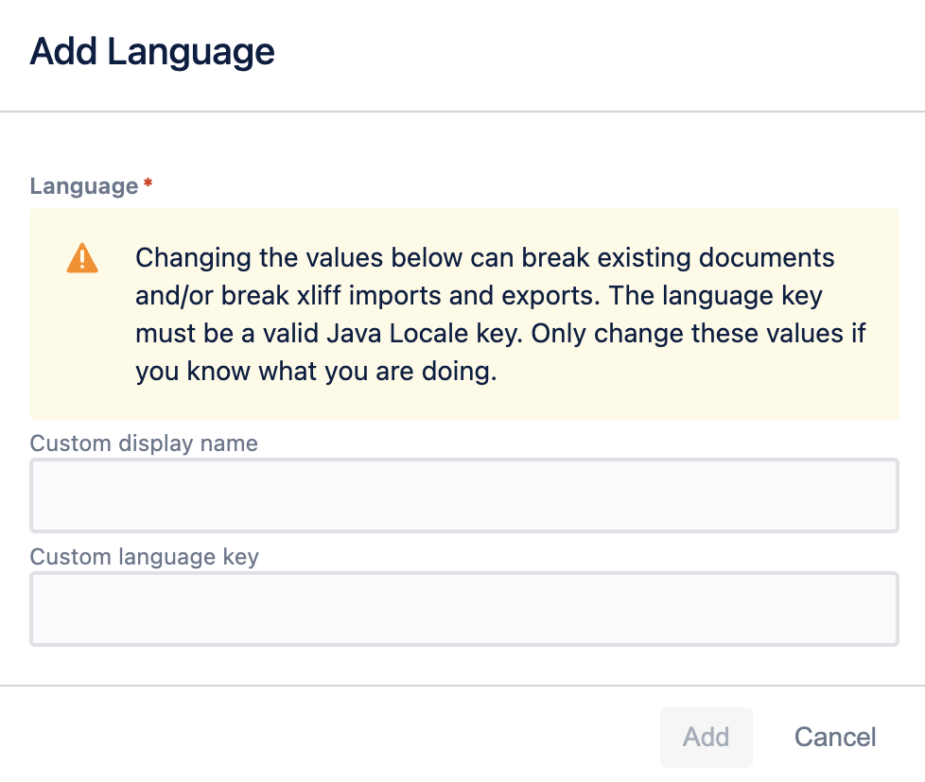Click the Custom display name label

point(144,443)
